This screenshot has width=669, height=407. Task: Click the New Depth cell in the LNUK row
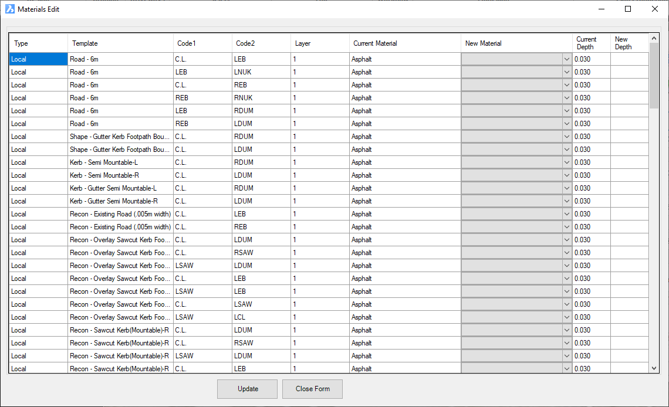(629, 72)
